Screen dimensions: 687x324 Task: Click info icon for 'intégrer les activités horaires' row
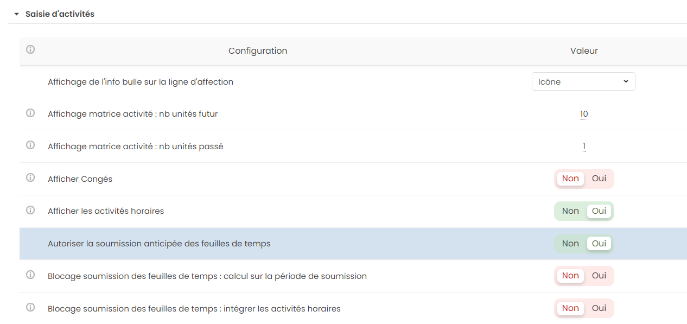30,308
